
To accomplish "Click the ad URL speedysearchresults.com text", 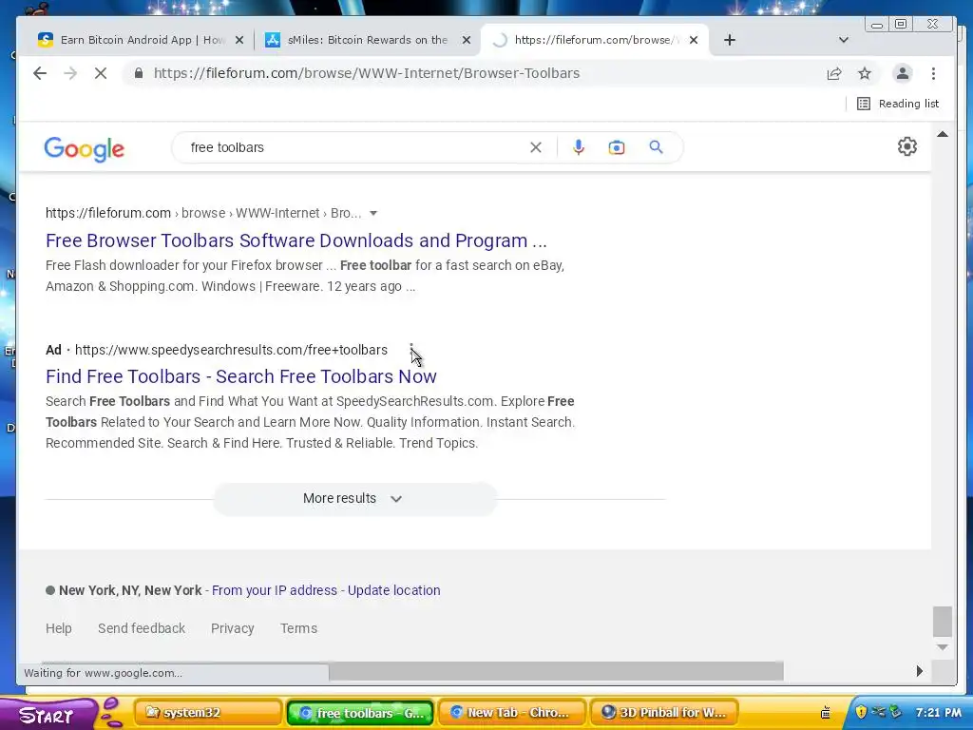I will click(231, 350).
